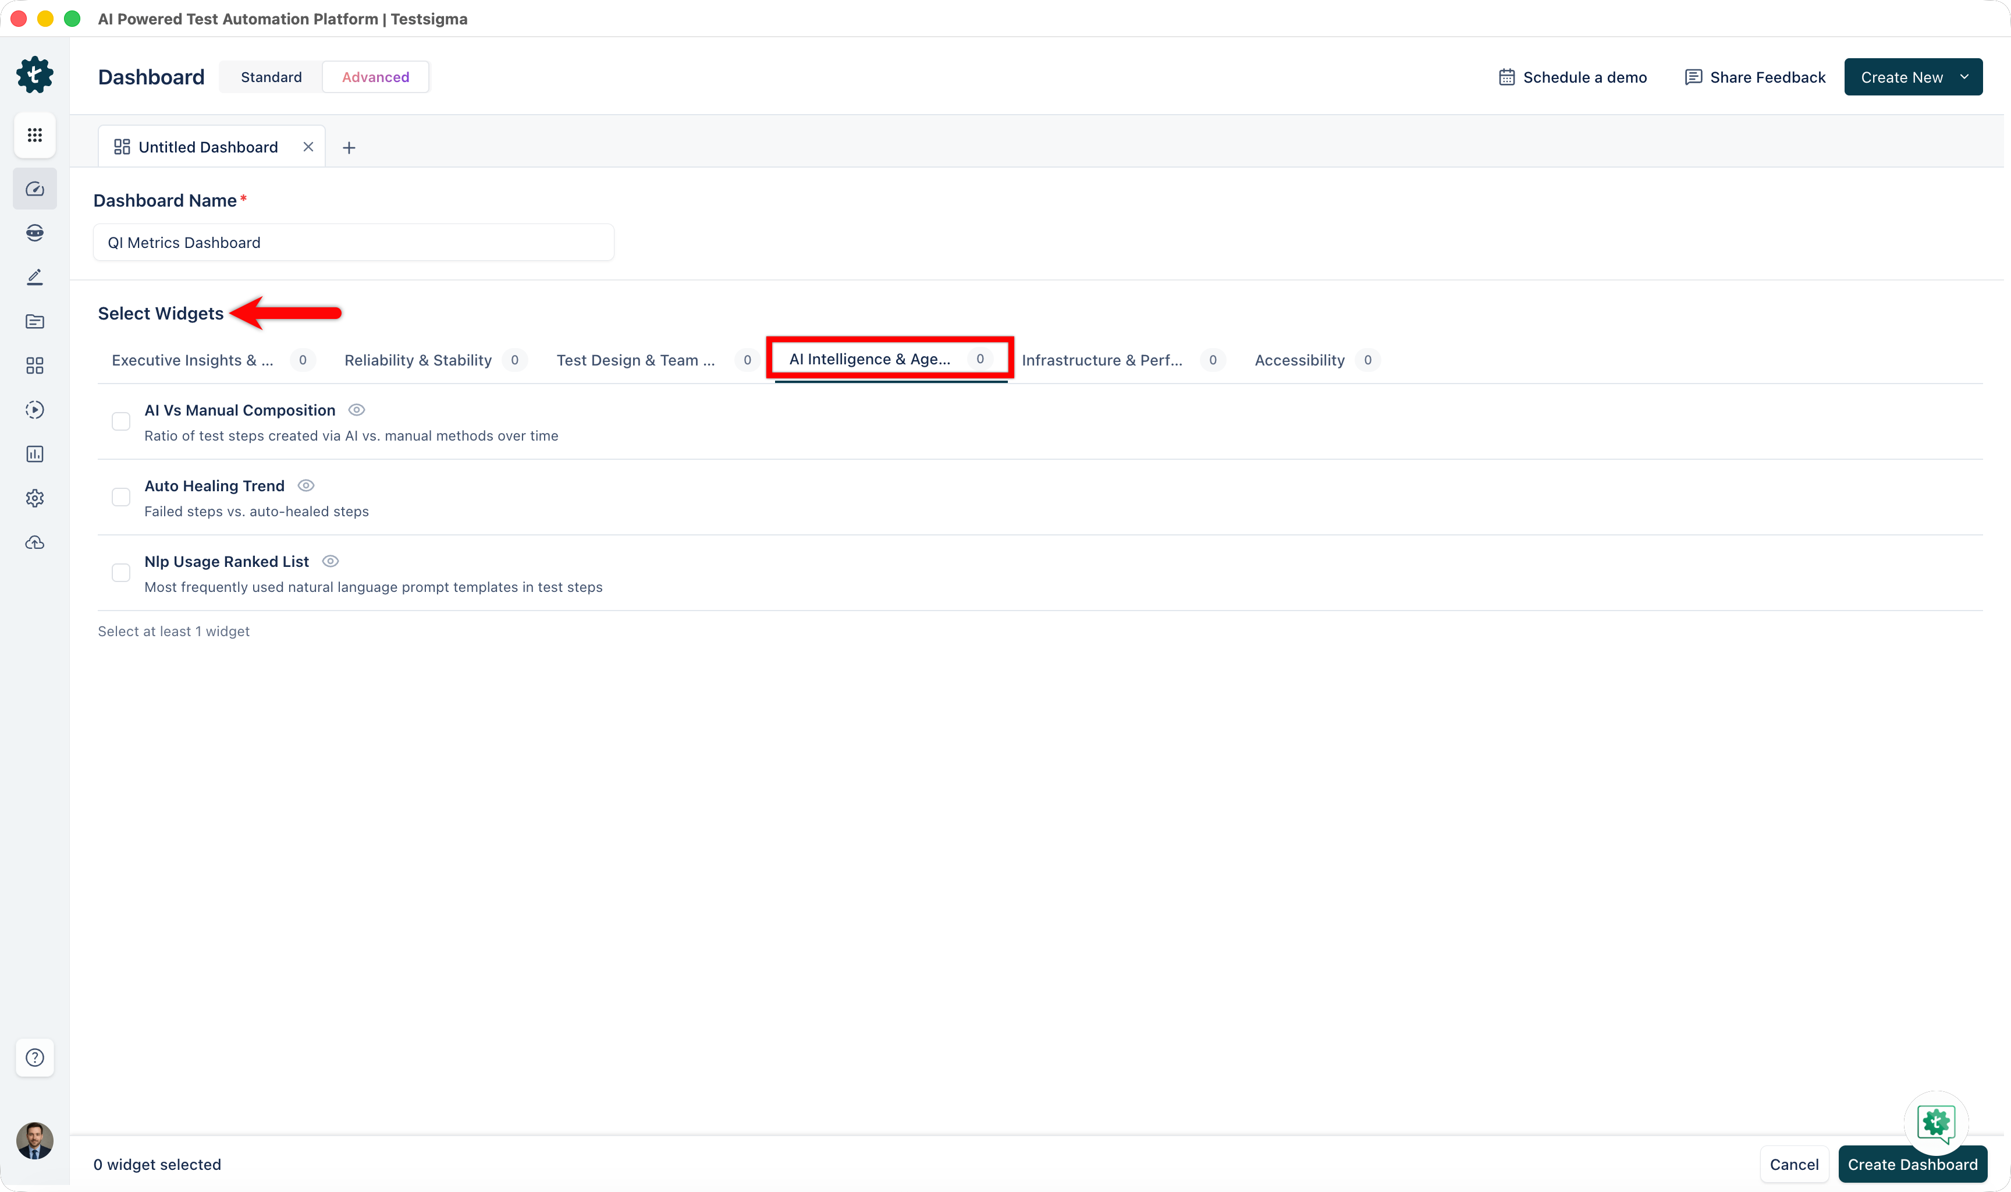Click the Create New button

coord(1913,77)
